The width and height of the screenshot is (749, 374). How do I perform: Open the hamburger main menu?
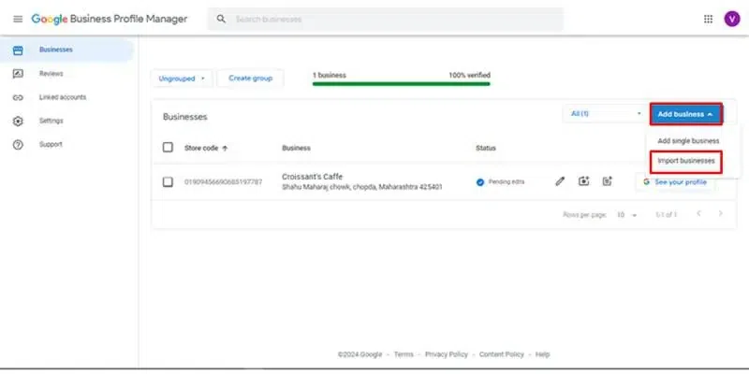[x=18, y=19]
